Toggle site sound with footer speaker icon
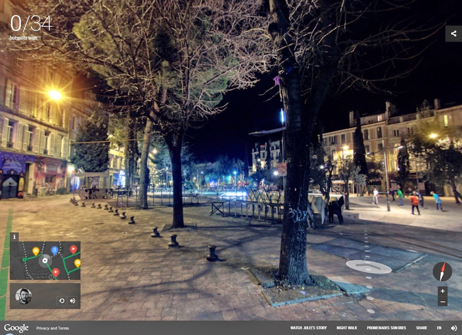 click(x=454, y=328)
